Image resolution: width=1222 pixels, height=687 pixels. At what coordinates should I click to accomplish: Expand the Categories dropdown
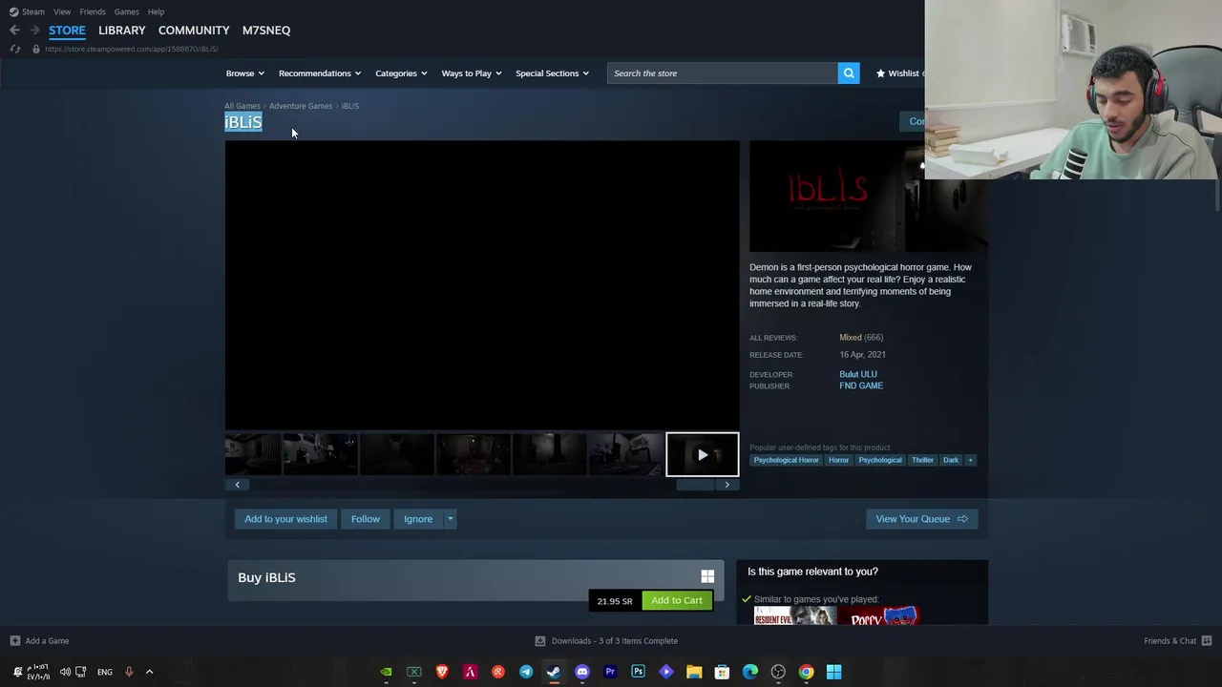click(x=401, y=73)
